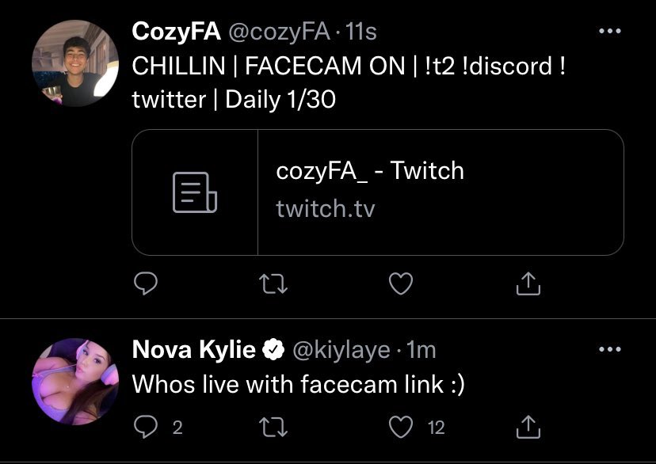Share CozyFA's tweet

(528, 284)
